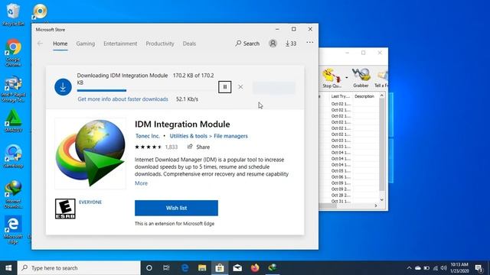Go back with the Store back arrow
This screenshot has height=275, width=490.
[40, 44]
